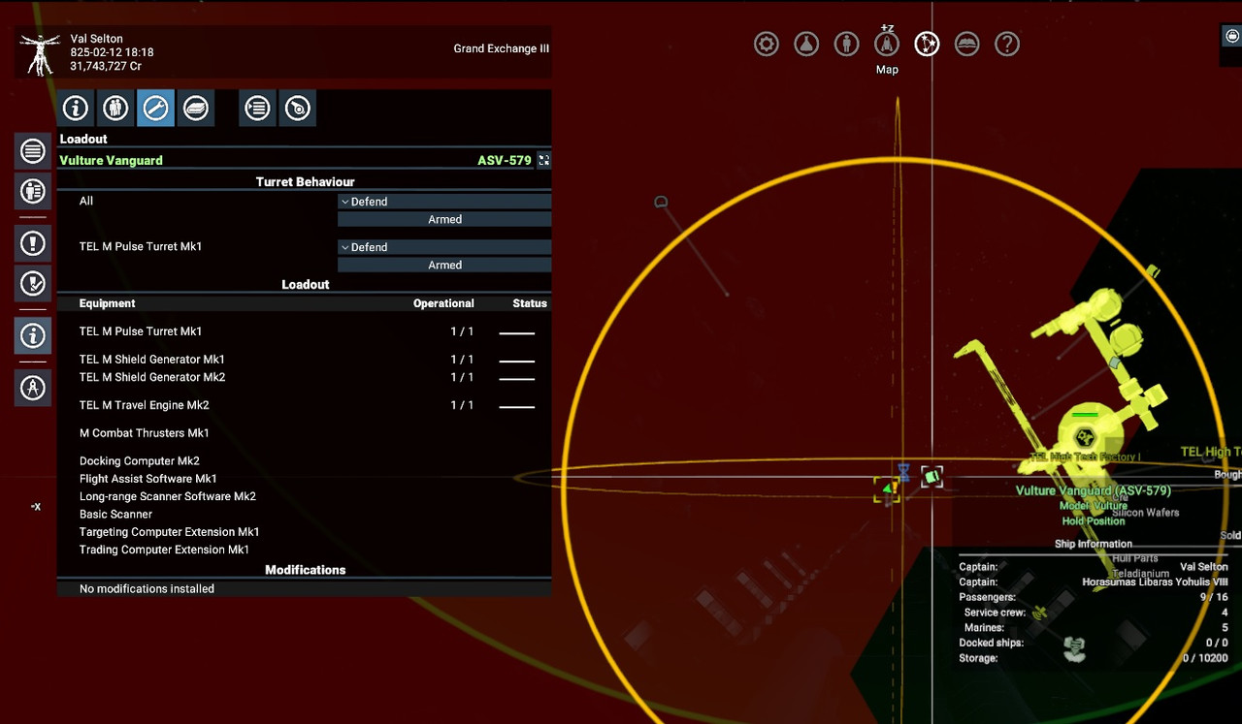Open the Encyclopedia book icon
The height and width of the screenshot is (724, 1242).
tap(966, 44)
